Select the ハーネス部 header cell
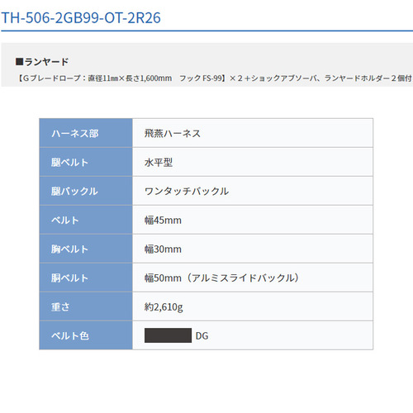The width and height of the screenshot is (413, 413). click(x=86, y=133)
